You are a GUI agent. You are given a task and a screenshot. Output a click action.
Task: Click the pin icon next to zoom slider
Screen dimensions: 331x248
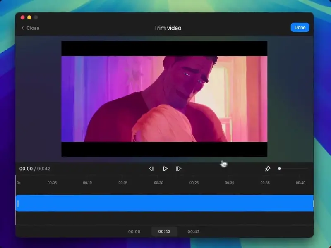coord(267,169)
